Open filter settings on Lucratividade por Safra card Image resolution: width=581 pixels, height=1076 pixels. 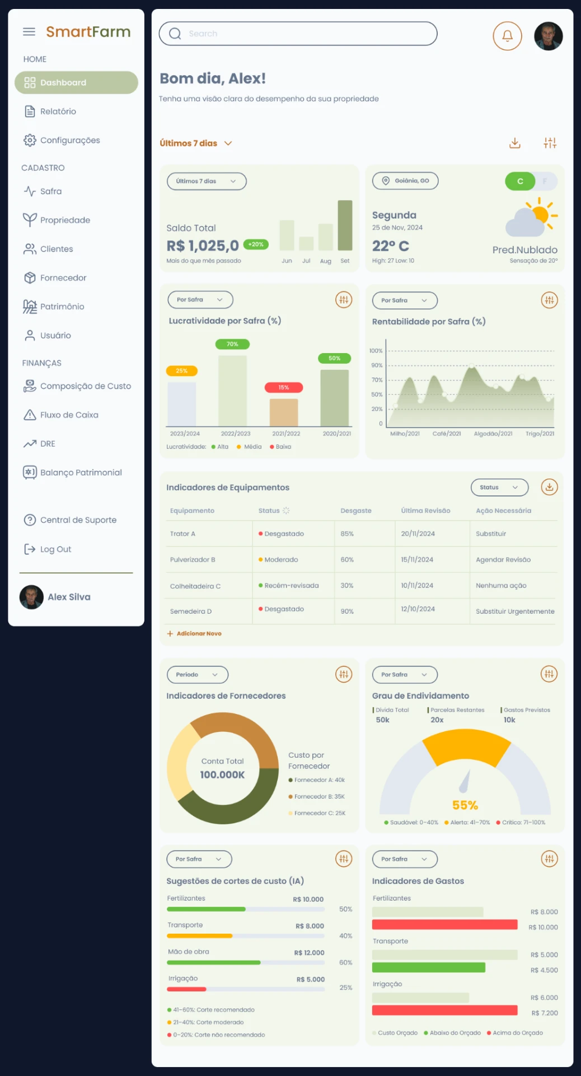344,300
